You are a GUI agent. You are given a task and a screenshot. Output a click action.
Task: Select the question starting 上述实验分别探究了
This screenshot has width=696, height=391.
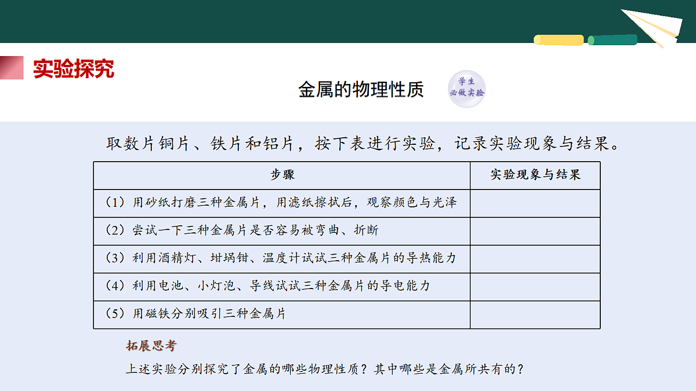coord(325,369)
